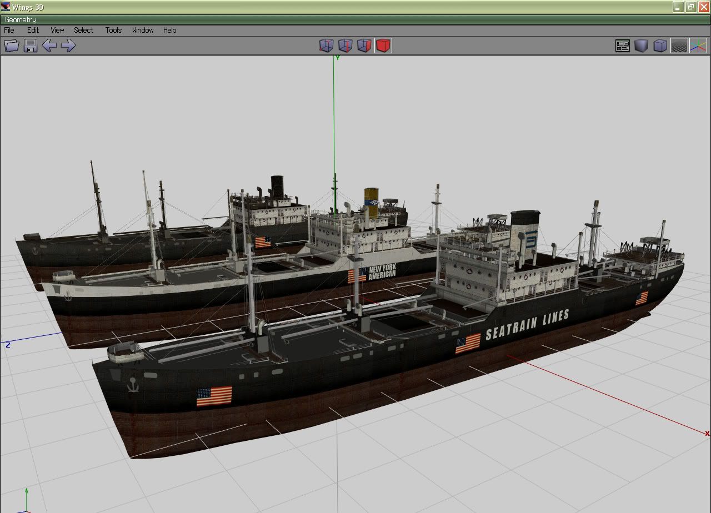The image size is (711, 513).
Task: Select the red body selection mode cube
Action: [x=383, y=46]
